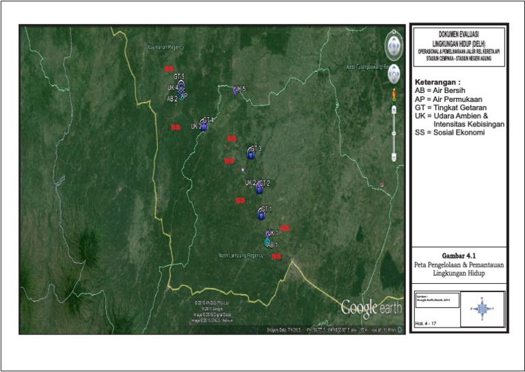
Task: Click the small white square marker below GT 3
Action: (x=243, y=170)
